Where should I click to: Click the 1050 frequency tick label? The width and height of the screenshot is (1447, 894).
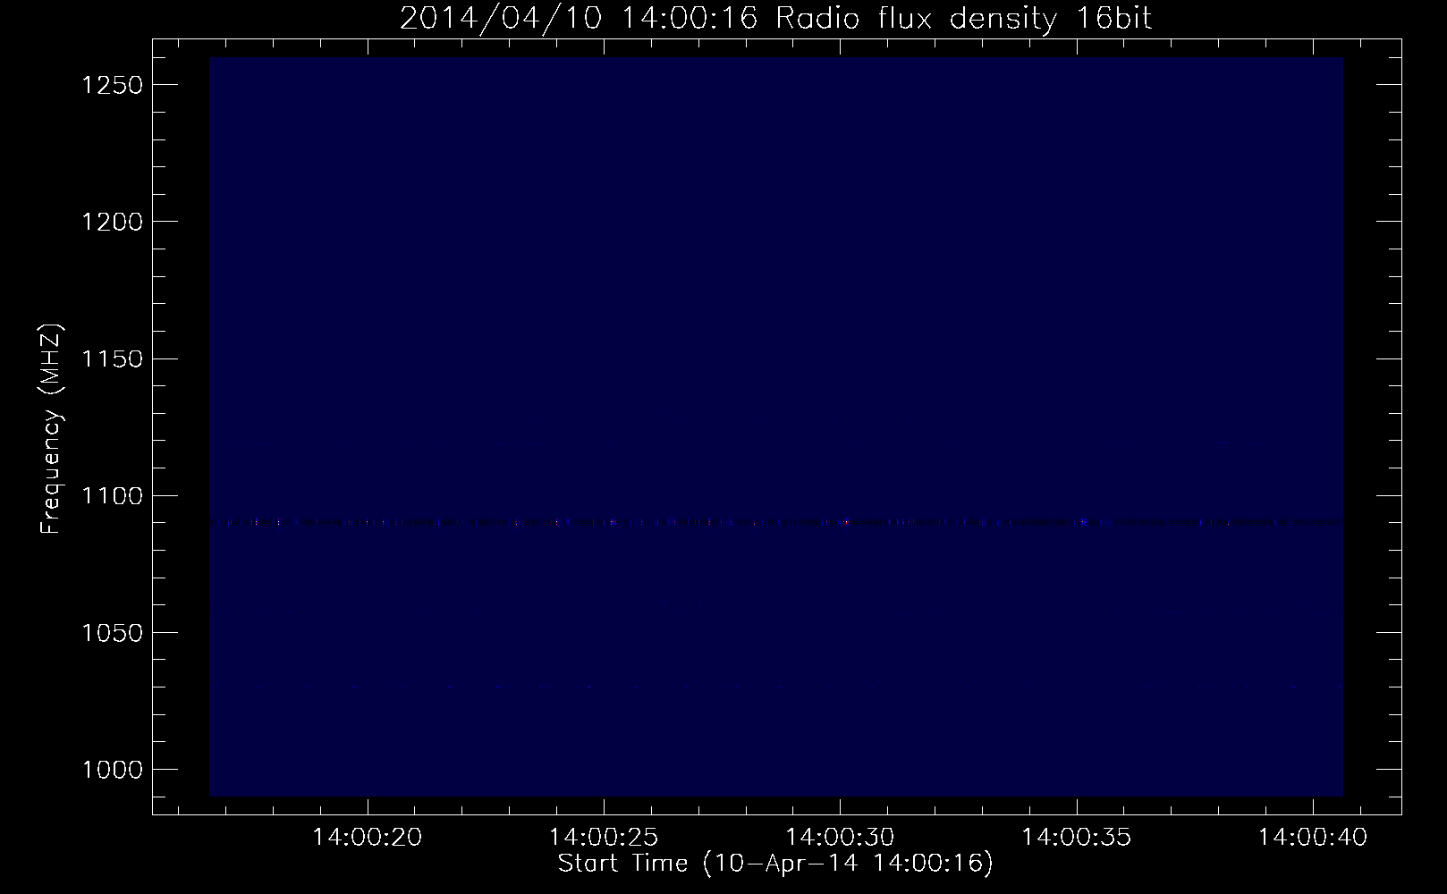pos(112,633)
